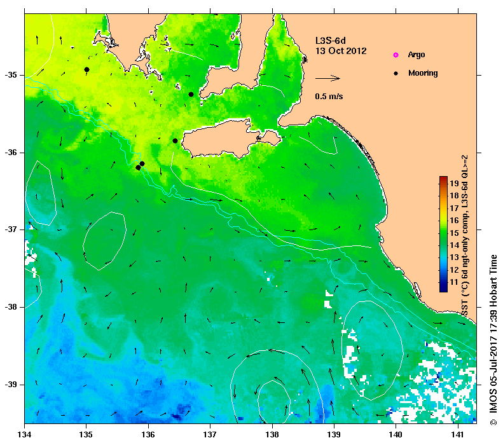Screen dimensions: 503x445
Task: Click the 'Mooring' legend label
Action: pyautogui.click(x=423, y=73)
